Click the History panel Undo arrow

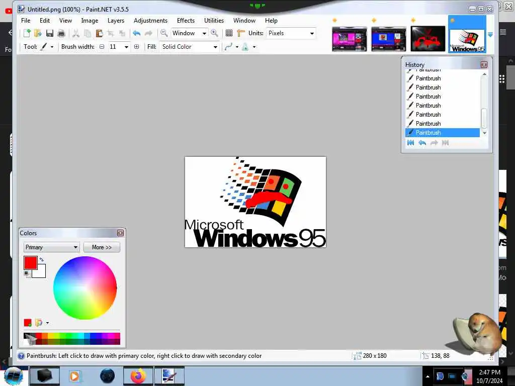[x=422, y=142]
